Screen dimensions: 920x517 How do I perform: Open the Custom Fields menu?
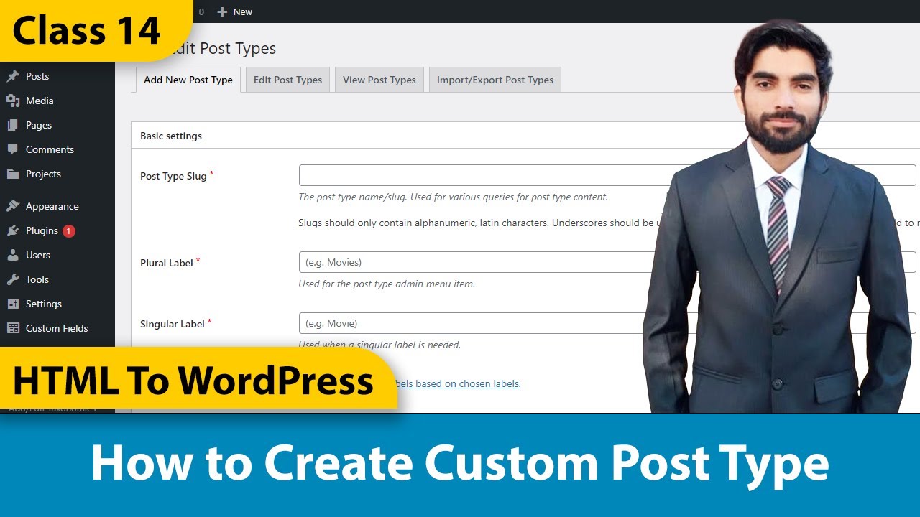57,328
